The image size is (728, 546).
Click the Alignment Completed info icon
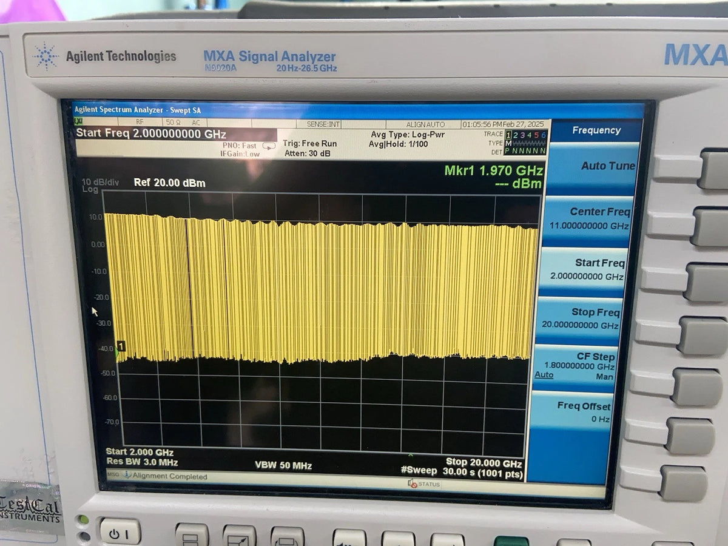127,476
